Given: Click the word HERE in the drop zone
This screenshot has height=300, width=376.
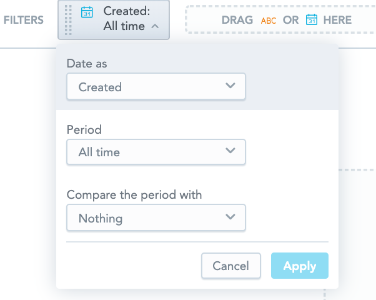Looking at the screenshot, I should pos(337,20).
